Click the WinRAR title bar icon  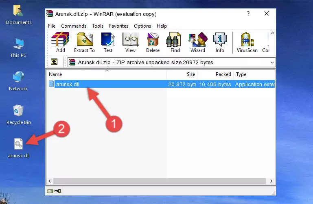click(x=50, y=13)
